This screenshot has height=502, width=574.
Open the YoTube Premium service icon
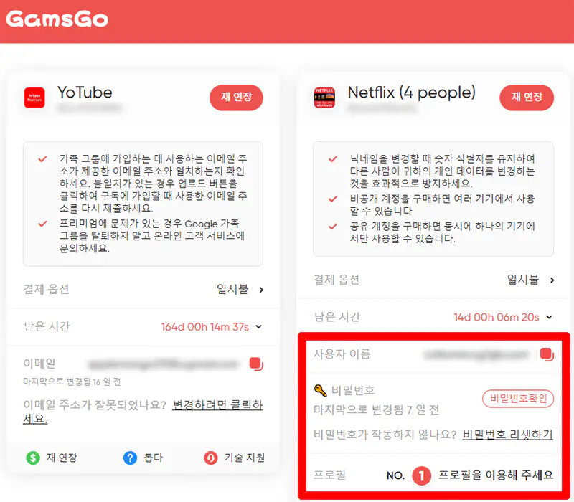point(34,98)
